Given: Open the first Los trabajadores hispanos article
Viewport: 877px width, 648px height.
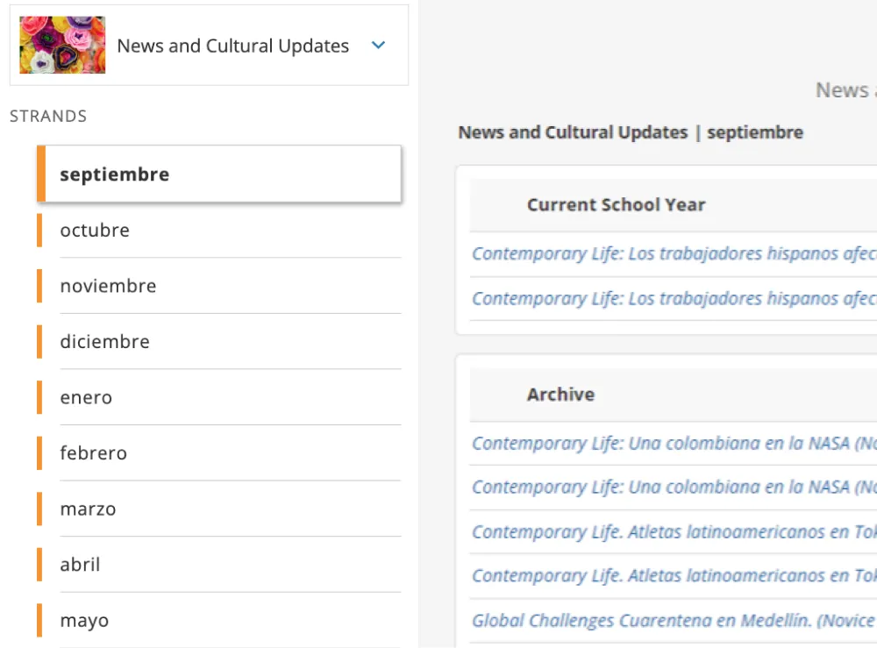Looking at the screenshot, I should click(x=674, y=253).
